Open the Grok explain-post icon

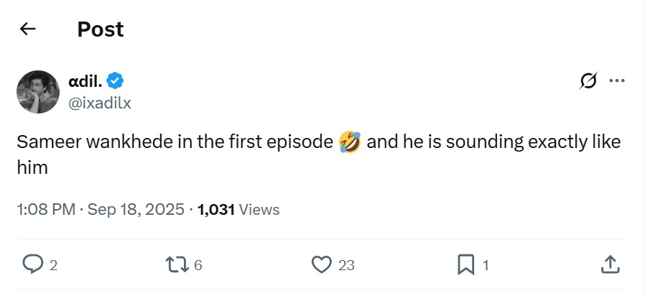click(588, 81)
